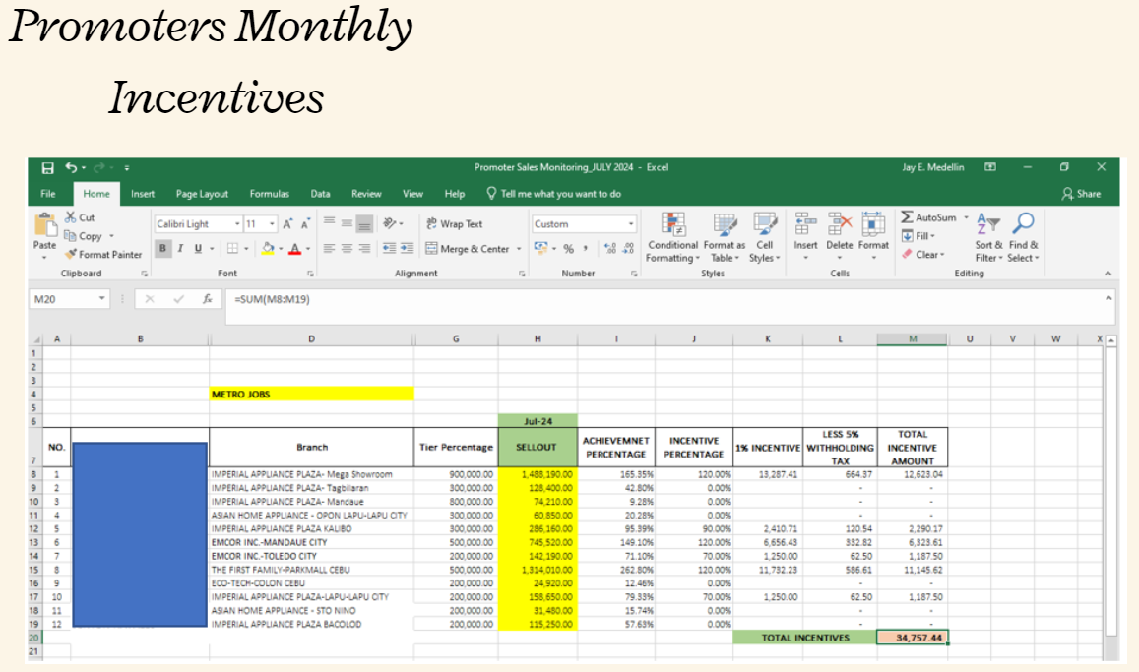Image resolution: width=1139 pixels, height=672 pixels.
Task: Click the Paste clipboard icon
Action: 45,225
